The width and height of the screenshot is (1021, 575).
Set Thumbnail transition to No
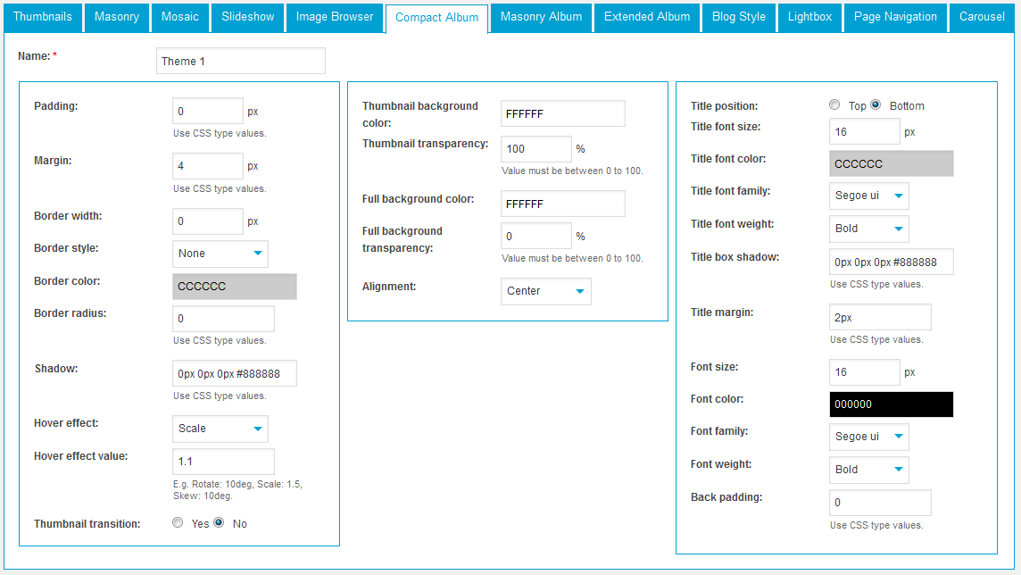coord(219,523)
